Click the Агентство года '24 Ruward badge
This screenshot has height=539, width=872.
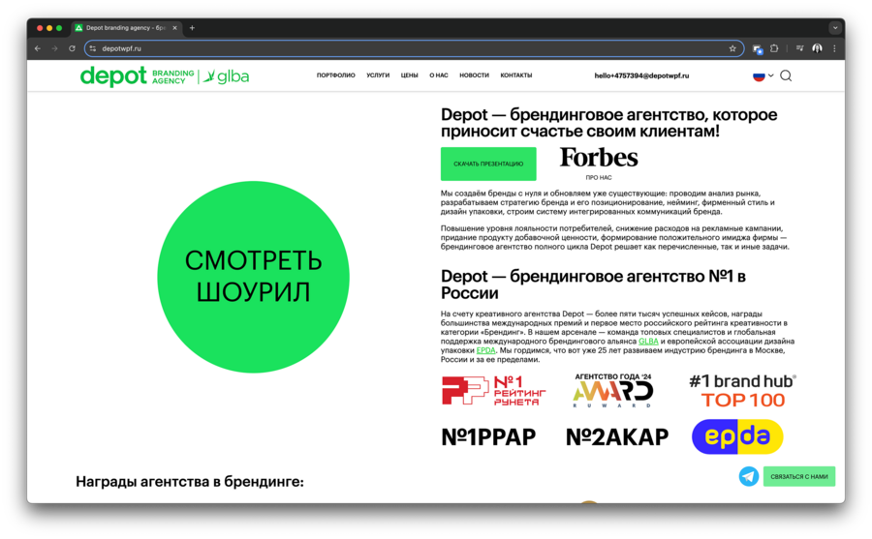click(613, 390)
